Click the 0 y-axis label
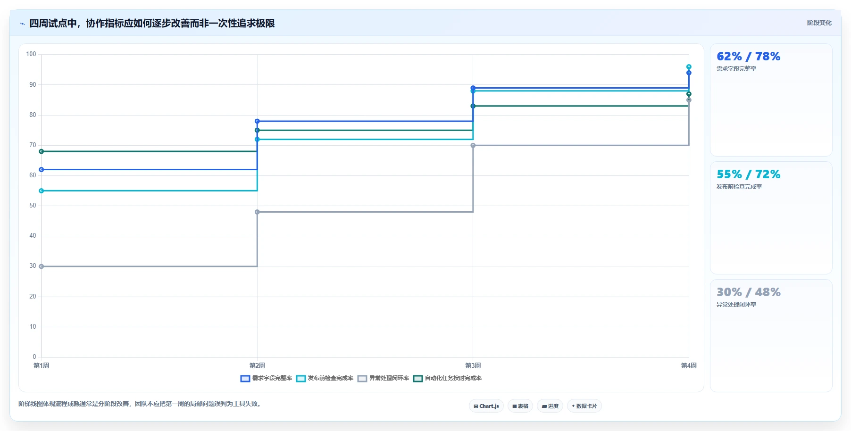The width and height of the screenshot is (851, 431). point(34,357)
